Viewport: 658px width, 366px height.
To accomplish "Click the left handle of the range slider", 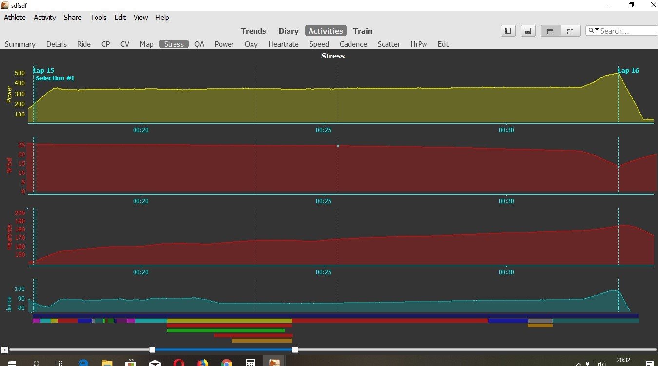I will tap(152, 349).
